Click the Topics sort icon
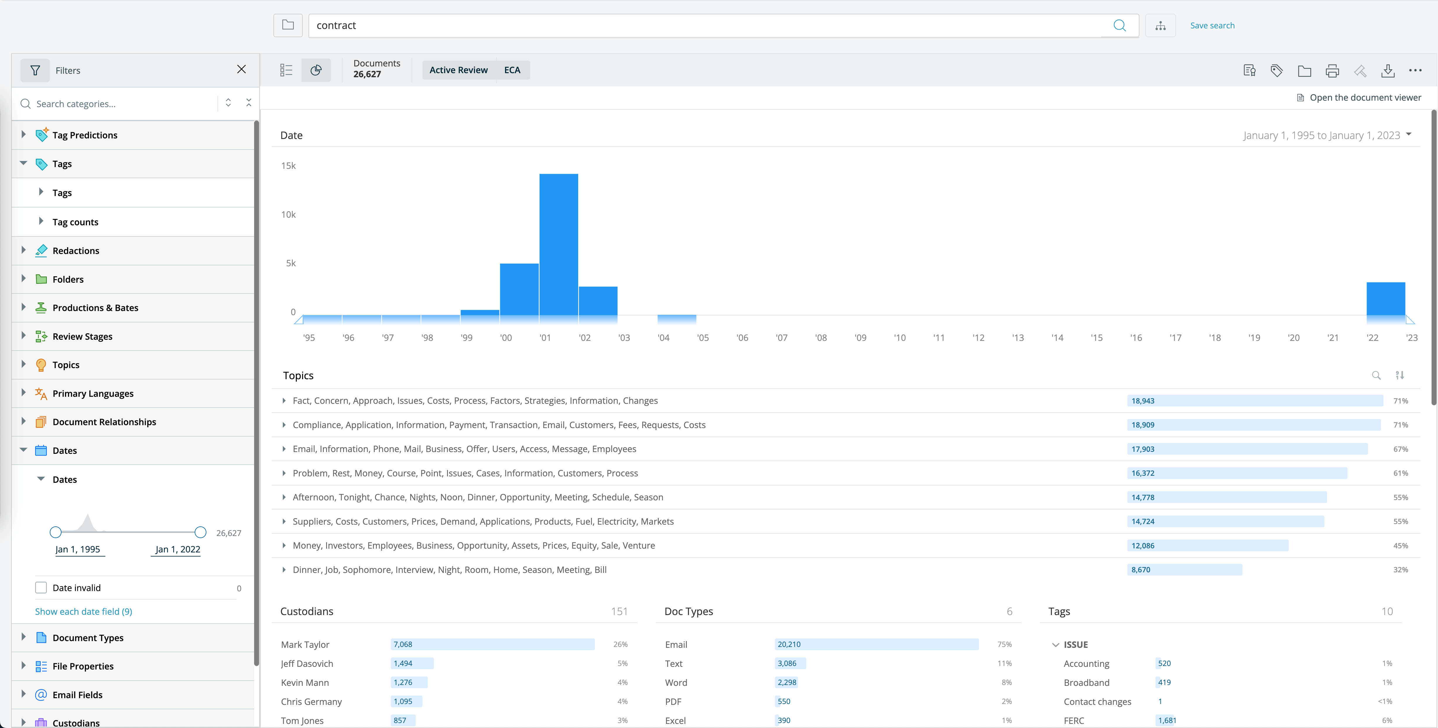The height and width of the screenshot is (728, 1438). (x=1399, y=375)
